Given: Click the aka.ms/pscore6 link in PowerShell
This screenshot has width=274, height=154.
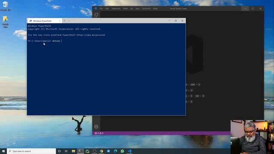Looking at the screenshot, I should pos(91,35).
